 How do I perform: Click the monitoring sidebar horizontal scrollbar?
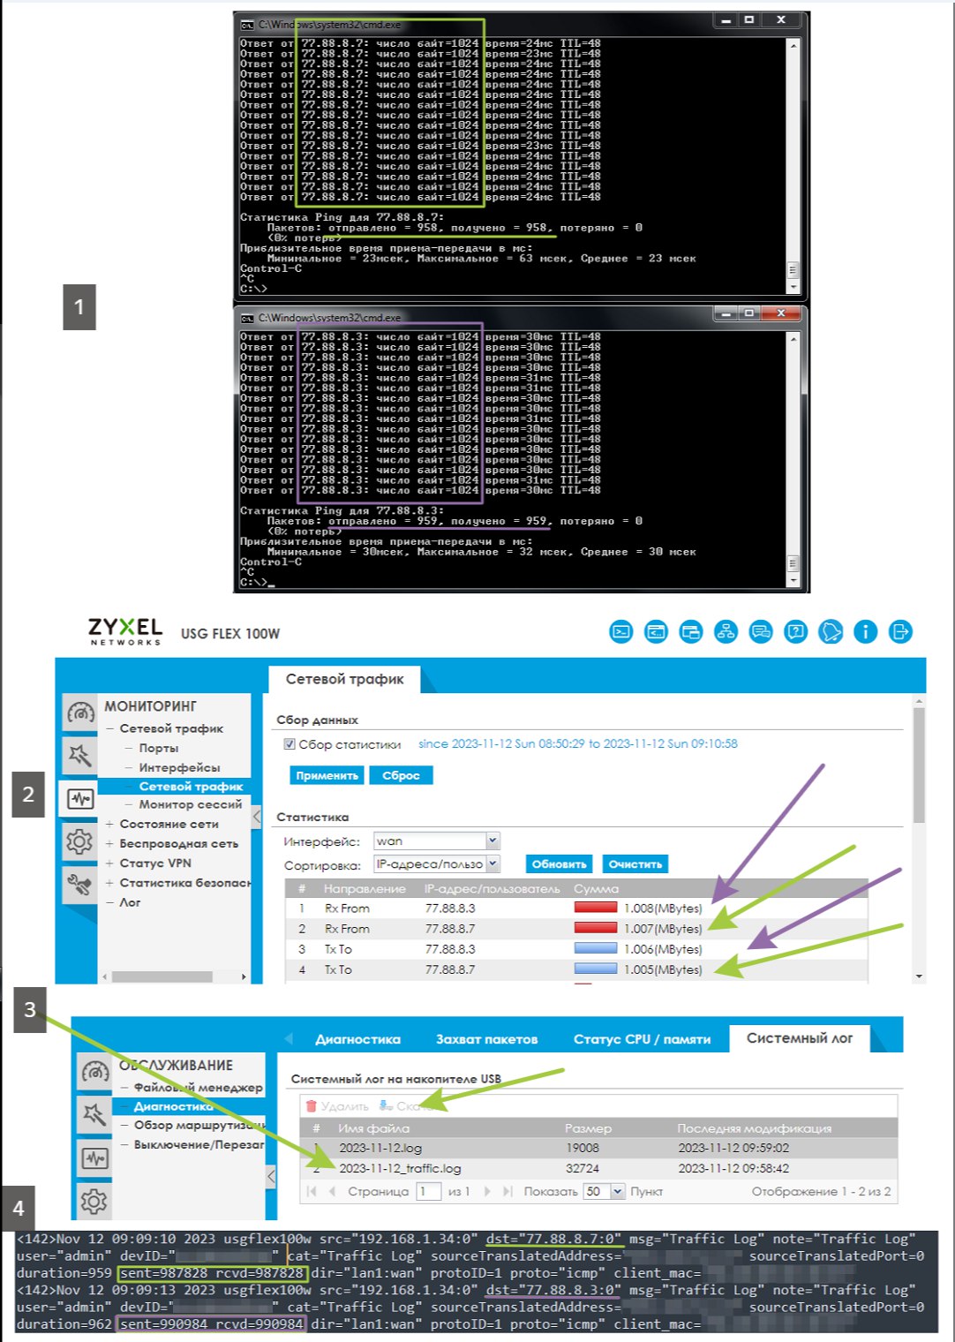[x=162, y=976]
